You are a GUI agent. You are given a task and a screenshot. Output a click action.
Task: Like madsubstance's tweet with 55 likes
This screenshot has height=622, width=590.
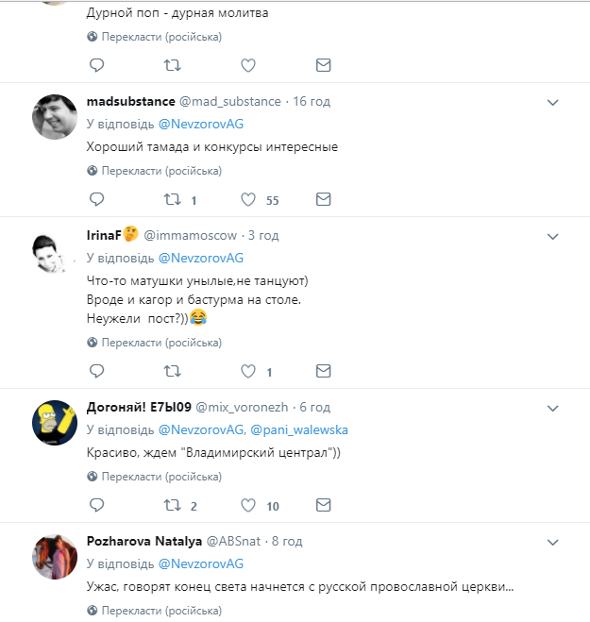(x=248, y=200)
